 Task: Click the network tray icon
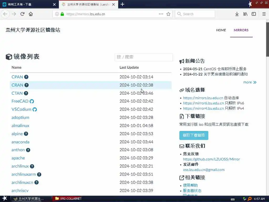245,199
